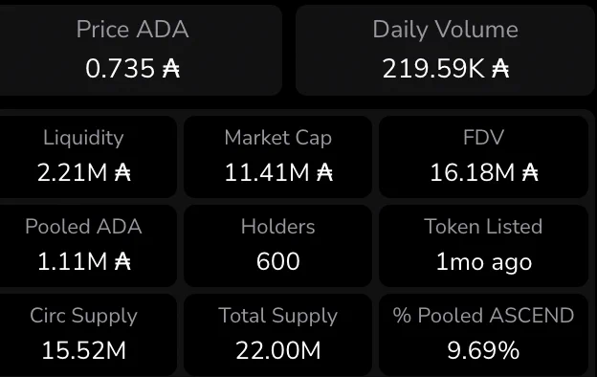The image size is (597, 377).
Task: Click the ADA symbol in Market Cap card
Action: pos(324,172)
